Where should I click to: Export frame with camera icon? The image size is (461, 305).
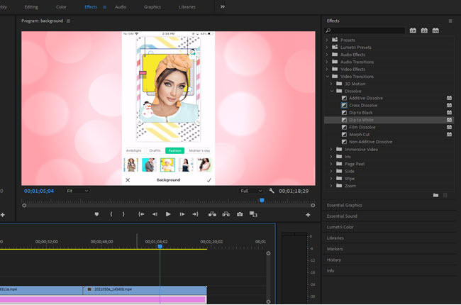tap(240, 214)
